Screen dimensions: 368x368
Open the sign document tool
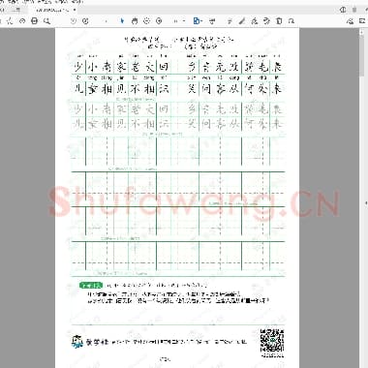pos(255,21)
